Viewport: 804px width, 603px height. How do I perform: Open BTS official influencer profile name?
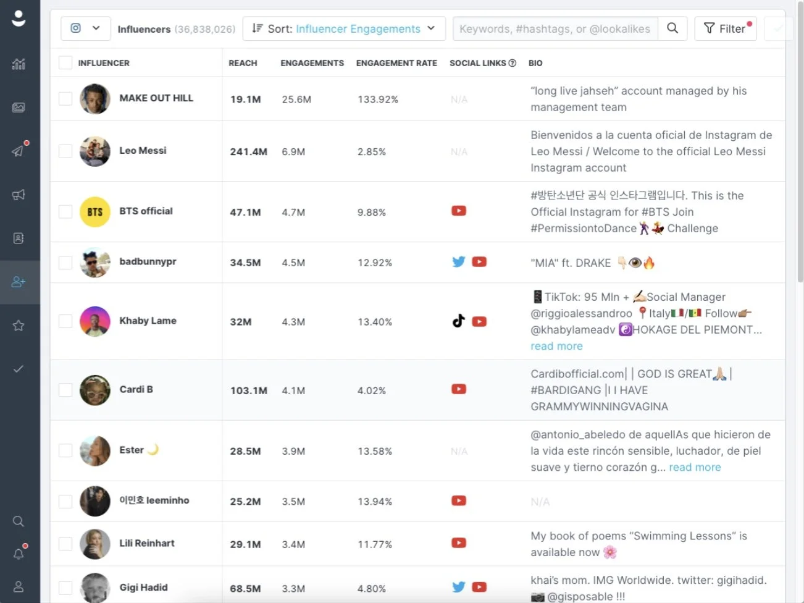click(146, 211)
